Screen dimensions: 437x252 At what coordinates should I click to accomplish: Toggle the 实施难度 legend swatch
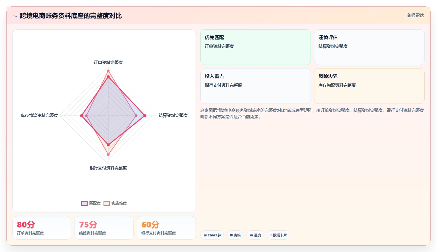(x=107, y=203)
